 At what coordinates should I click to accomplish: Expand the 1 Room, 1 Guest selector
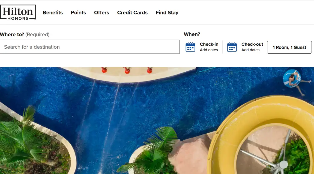(289, 47)
